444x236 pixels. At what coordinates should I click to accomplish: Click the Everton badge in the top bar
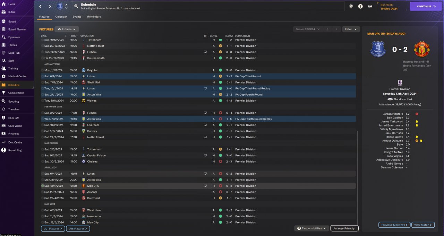[59, 6]
